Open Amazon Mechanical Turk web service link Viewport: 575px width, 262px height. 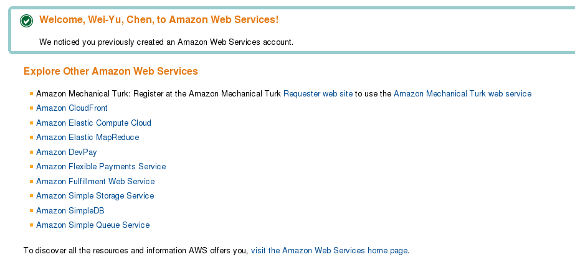click(x=462, y=93)
